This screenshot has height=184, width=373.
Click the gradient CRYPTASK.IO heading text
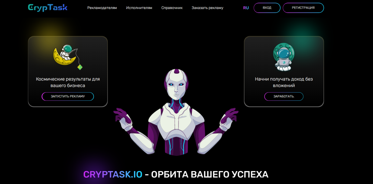[113, 174]
